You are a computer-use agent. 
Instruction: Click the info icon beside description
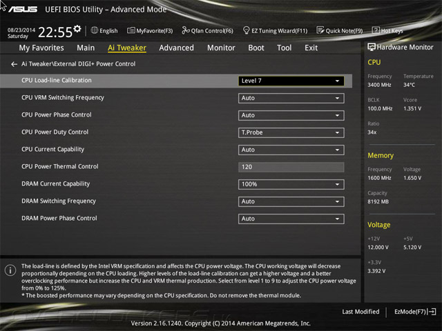click(x=10, y=270)
